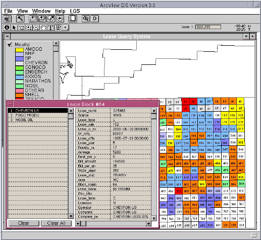Click the CONOCO green legend swatch
Screen dimensions: 261x240
19,68
